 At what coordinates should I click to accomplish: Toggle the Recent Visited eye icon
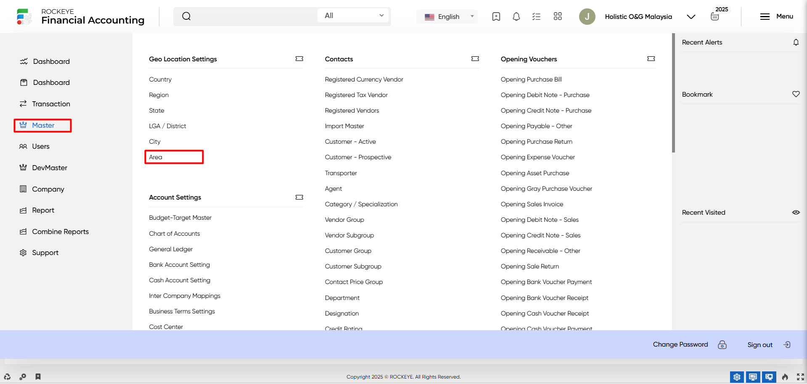coord(796,213)
